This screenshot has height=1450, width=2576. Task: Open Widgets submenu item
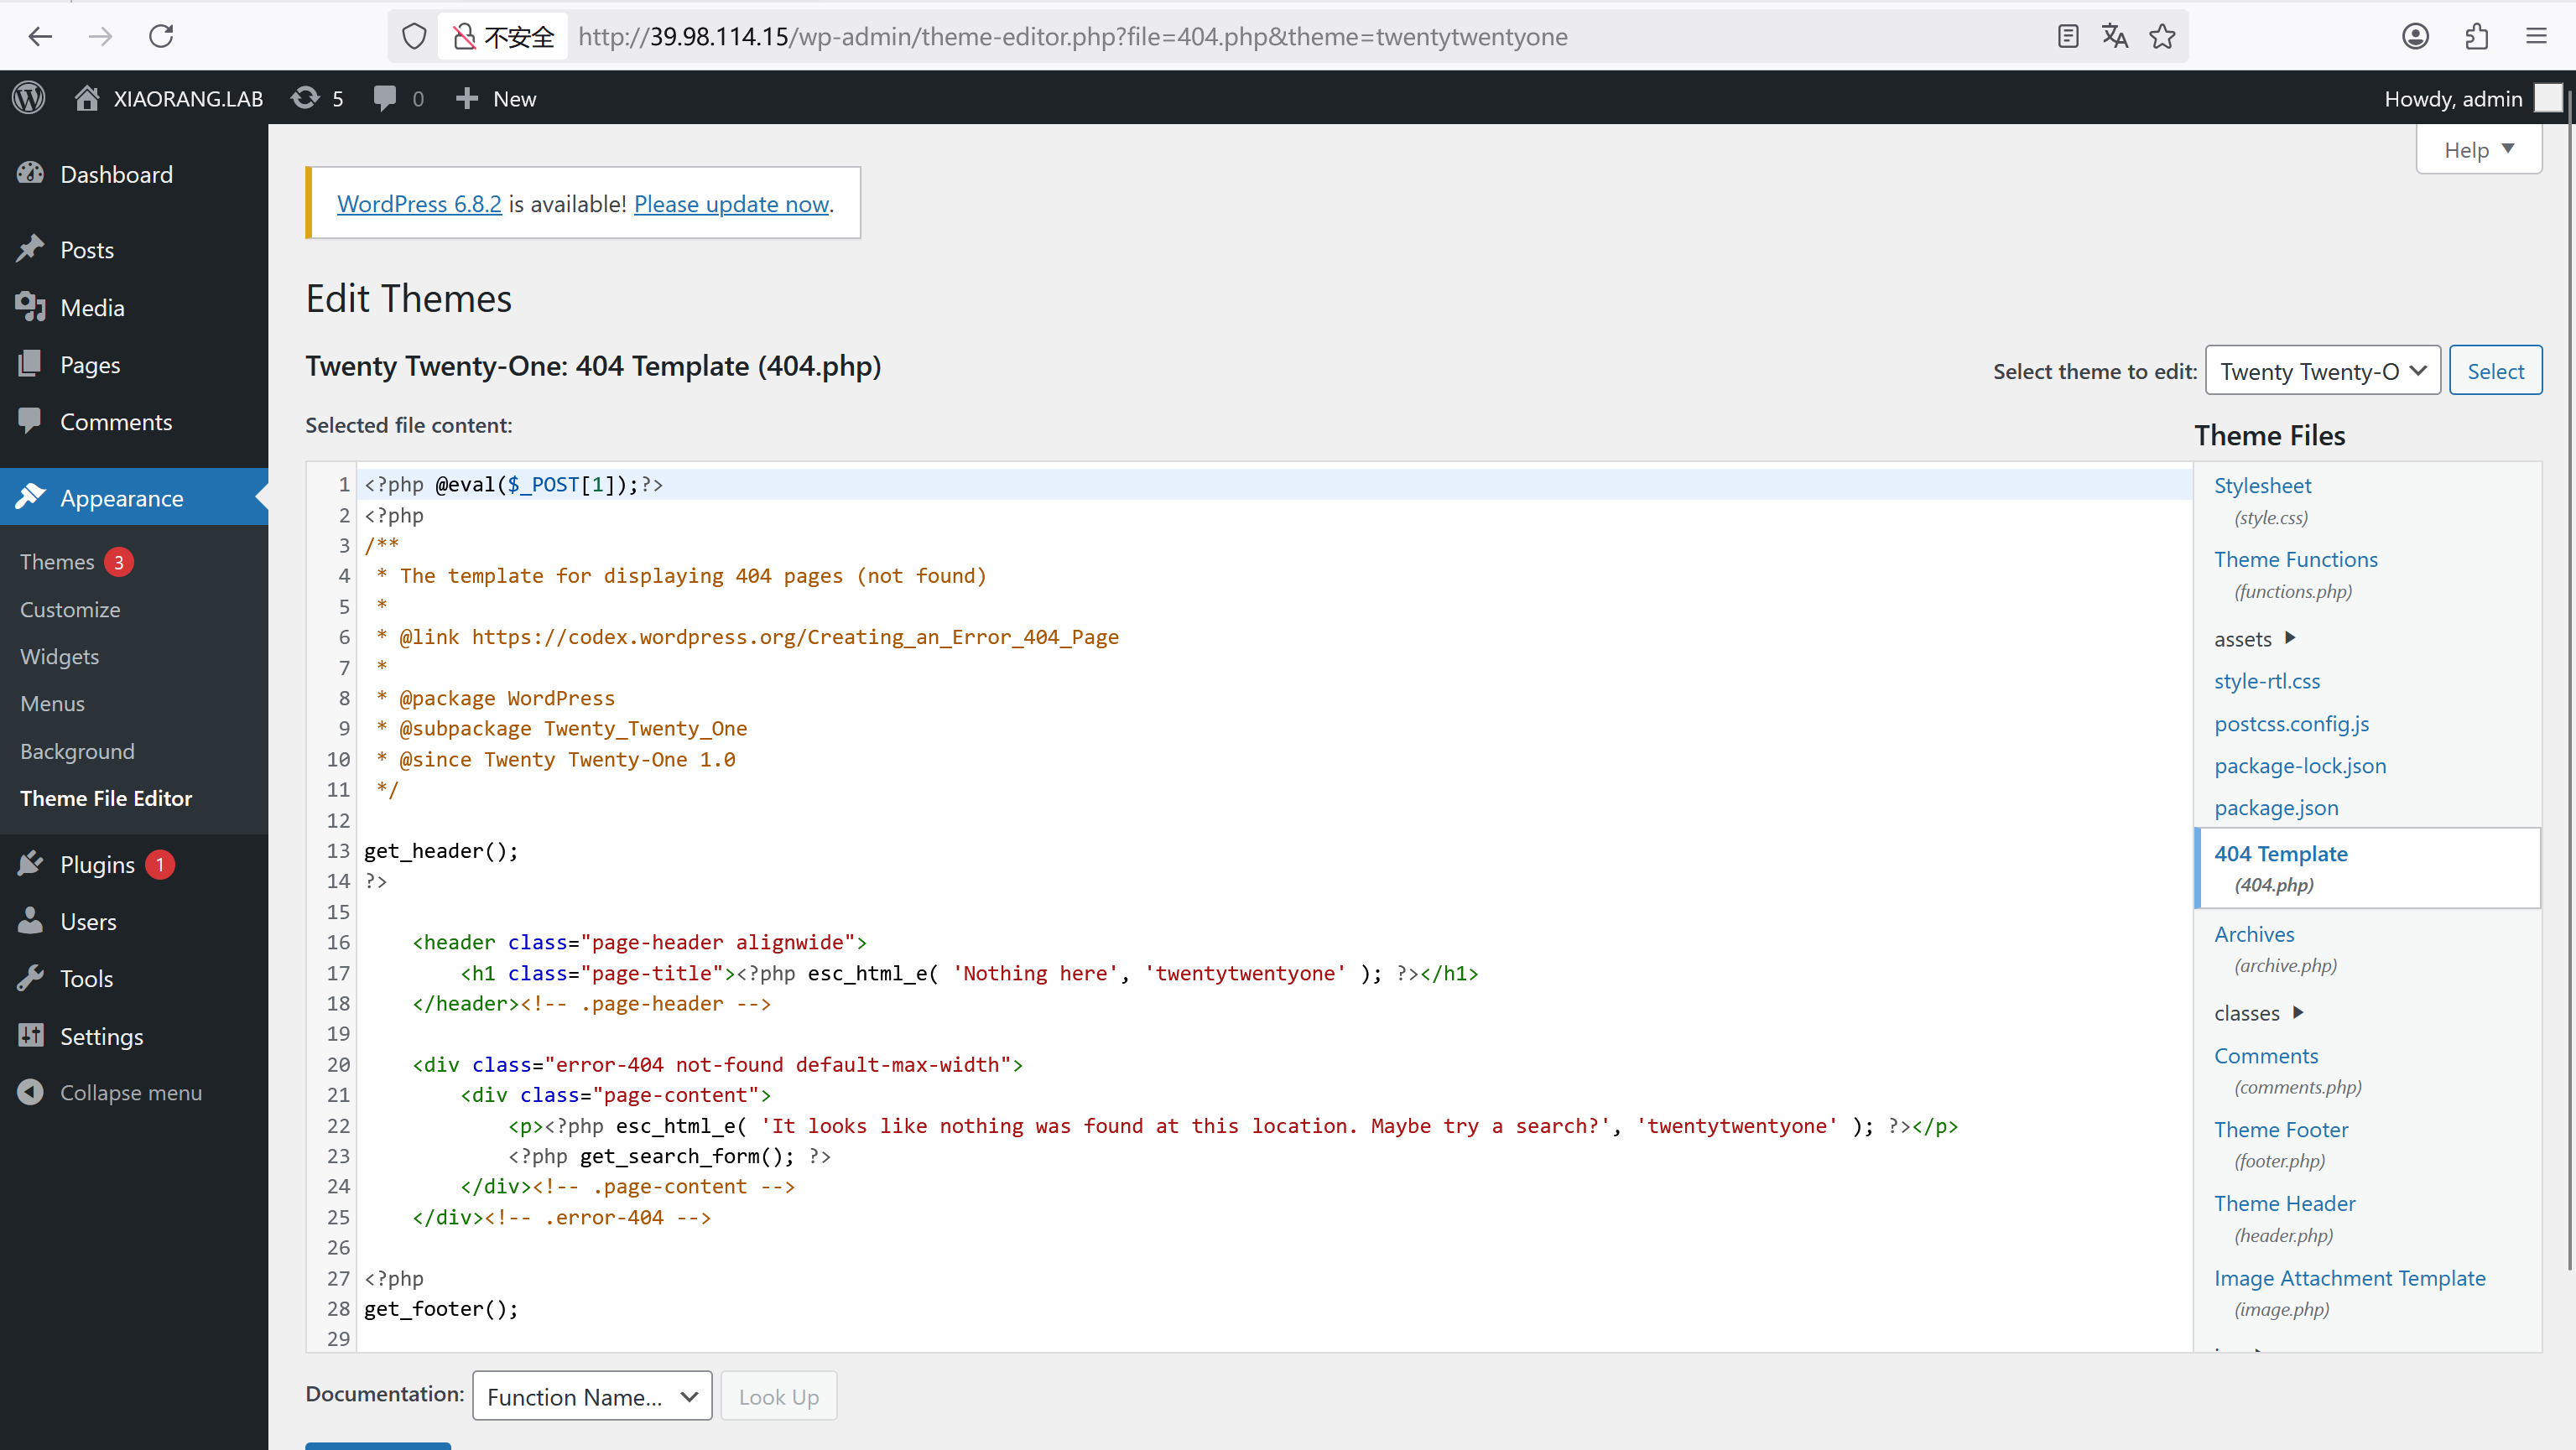[x=59, y=656]
